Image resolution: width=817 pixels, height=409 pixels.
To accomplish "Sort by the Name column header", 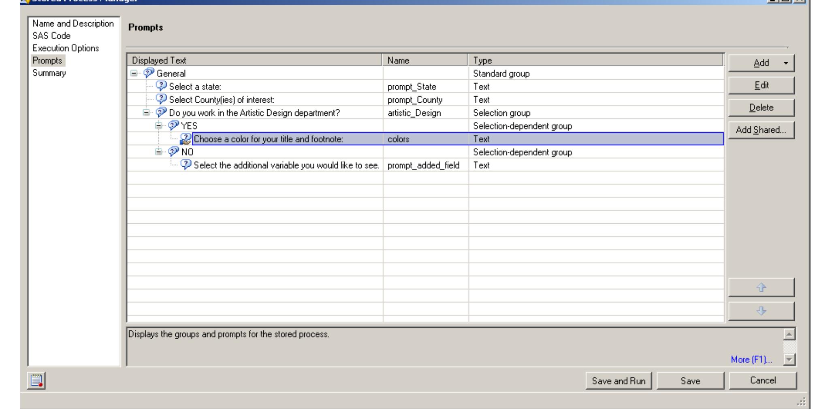I will click(x=425, y=60).
